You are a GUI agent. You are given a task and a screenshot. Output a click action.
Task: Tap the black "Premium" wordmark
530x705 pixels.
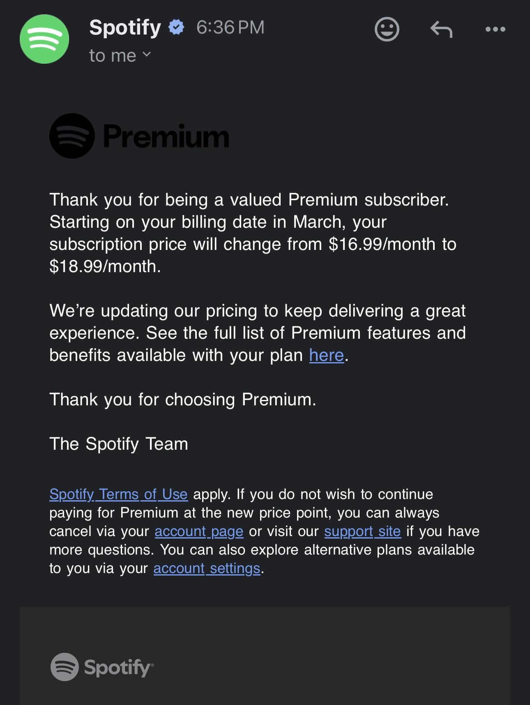click(166, 136)
